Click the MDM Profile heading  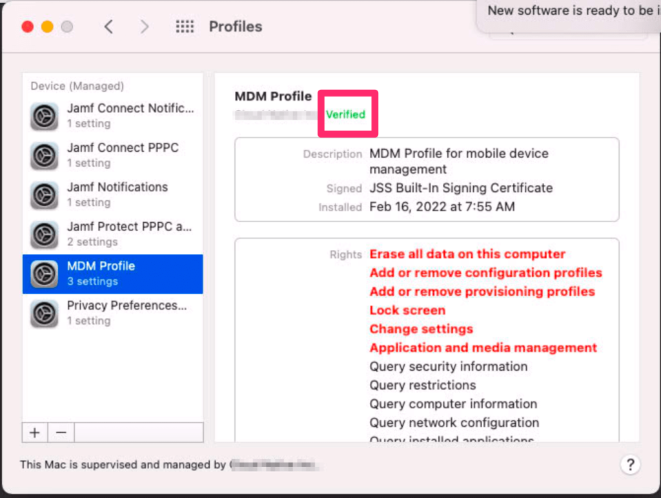click(273, 96)
